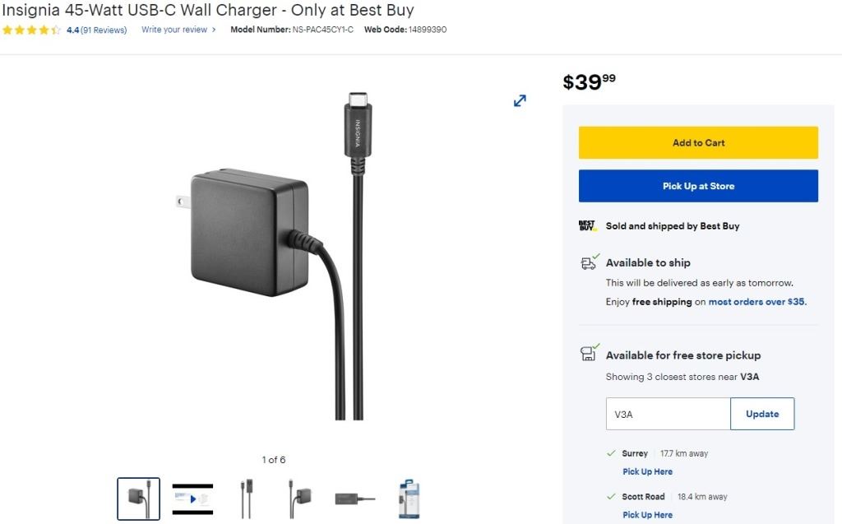Click the Best Buy logo icon

click(587, 225)
